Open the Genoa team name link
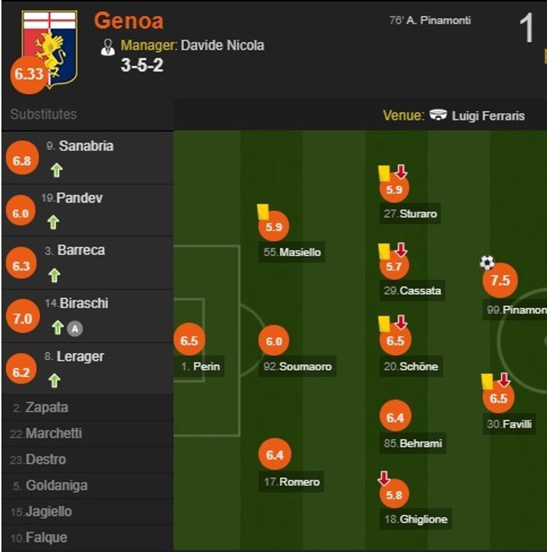This screenshot has width=547, height=552. [128, 21]
